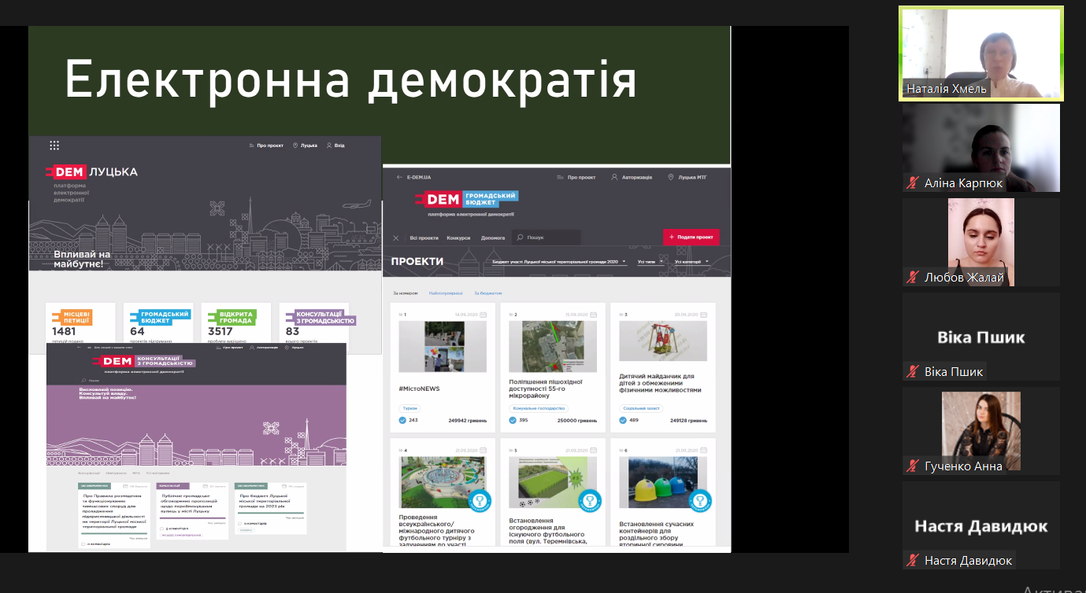Click the ВІДКРИТА ГРОМАДА green badge icon
The width and height of the screenshot is (1086, 593).
[x=234, y=319]
